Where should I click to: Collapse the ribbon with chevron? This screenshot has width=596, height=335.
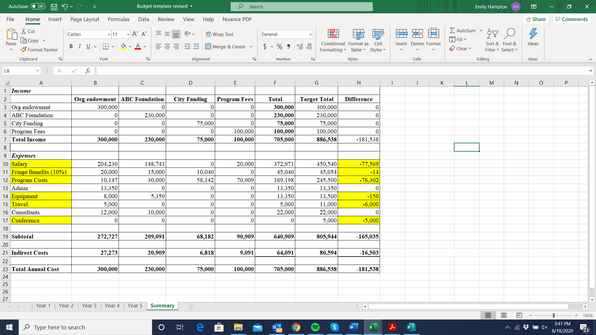pyautogui.click(x=590, y=59)
